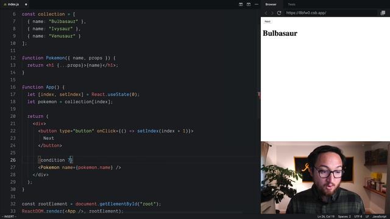The image size is (390, 219).
Task: Open the Spaces: 2 indentation selector
Action: [344, 217]
